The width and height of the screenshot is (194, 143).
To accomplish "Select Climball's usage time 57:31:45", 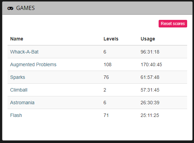I will [x=150, y=90].
